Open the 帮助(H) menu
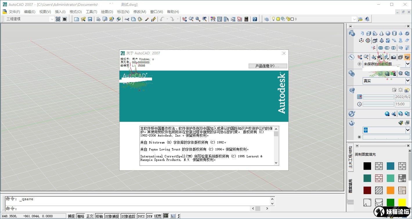 click(173, 12)
